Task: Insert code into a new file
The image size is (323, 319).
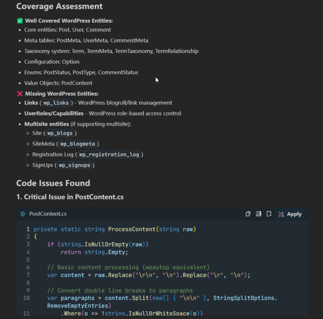Action: pos(269,214)
